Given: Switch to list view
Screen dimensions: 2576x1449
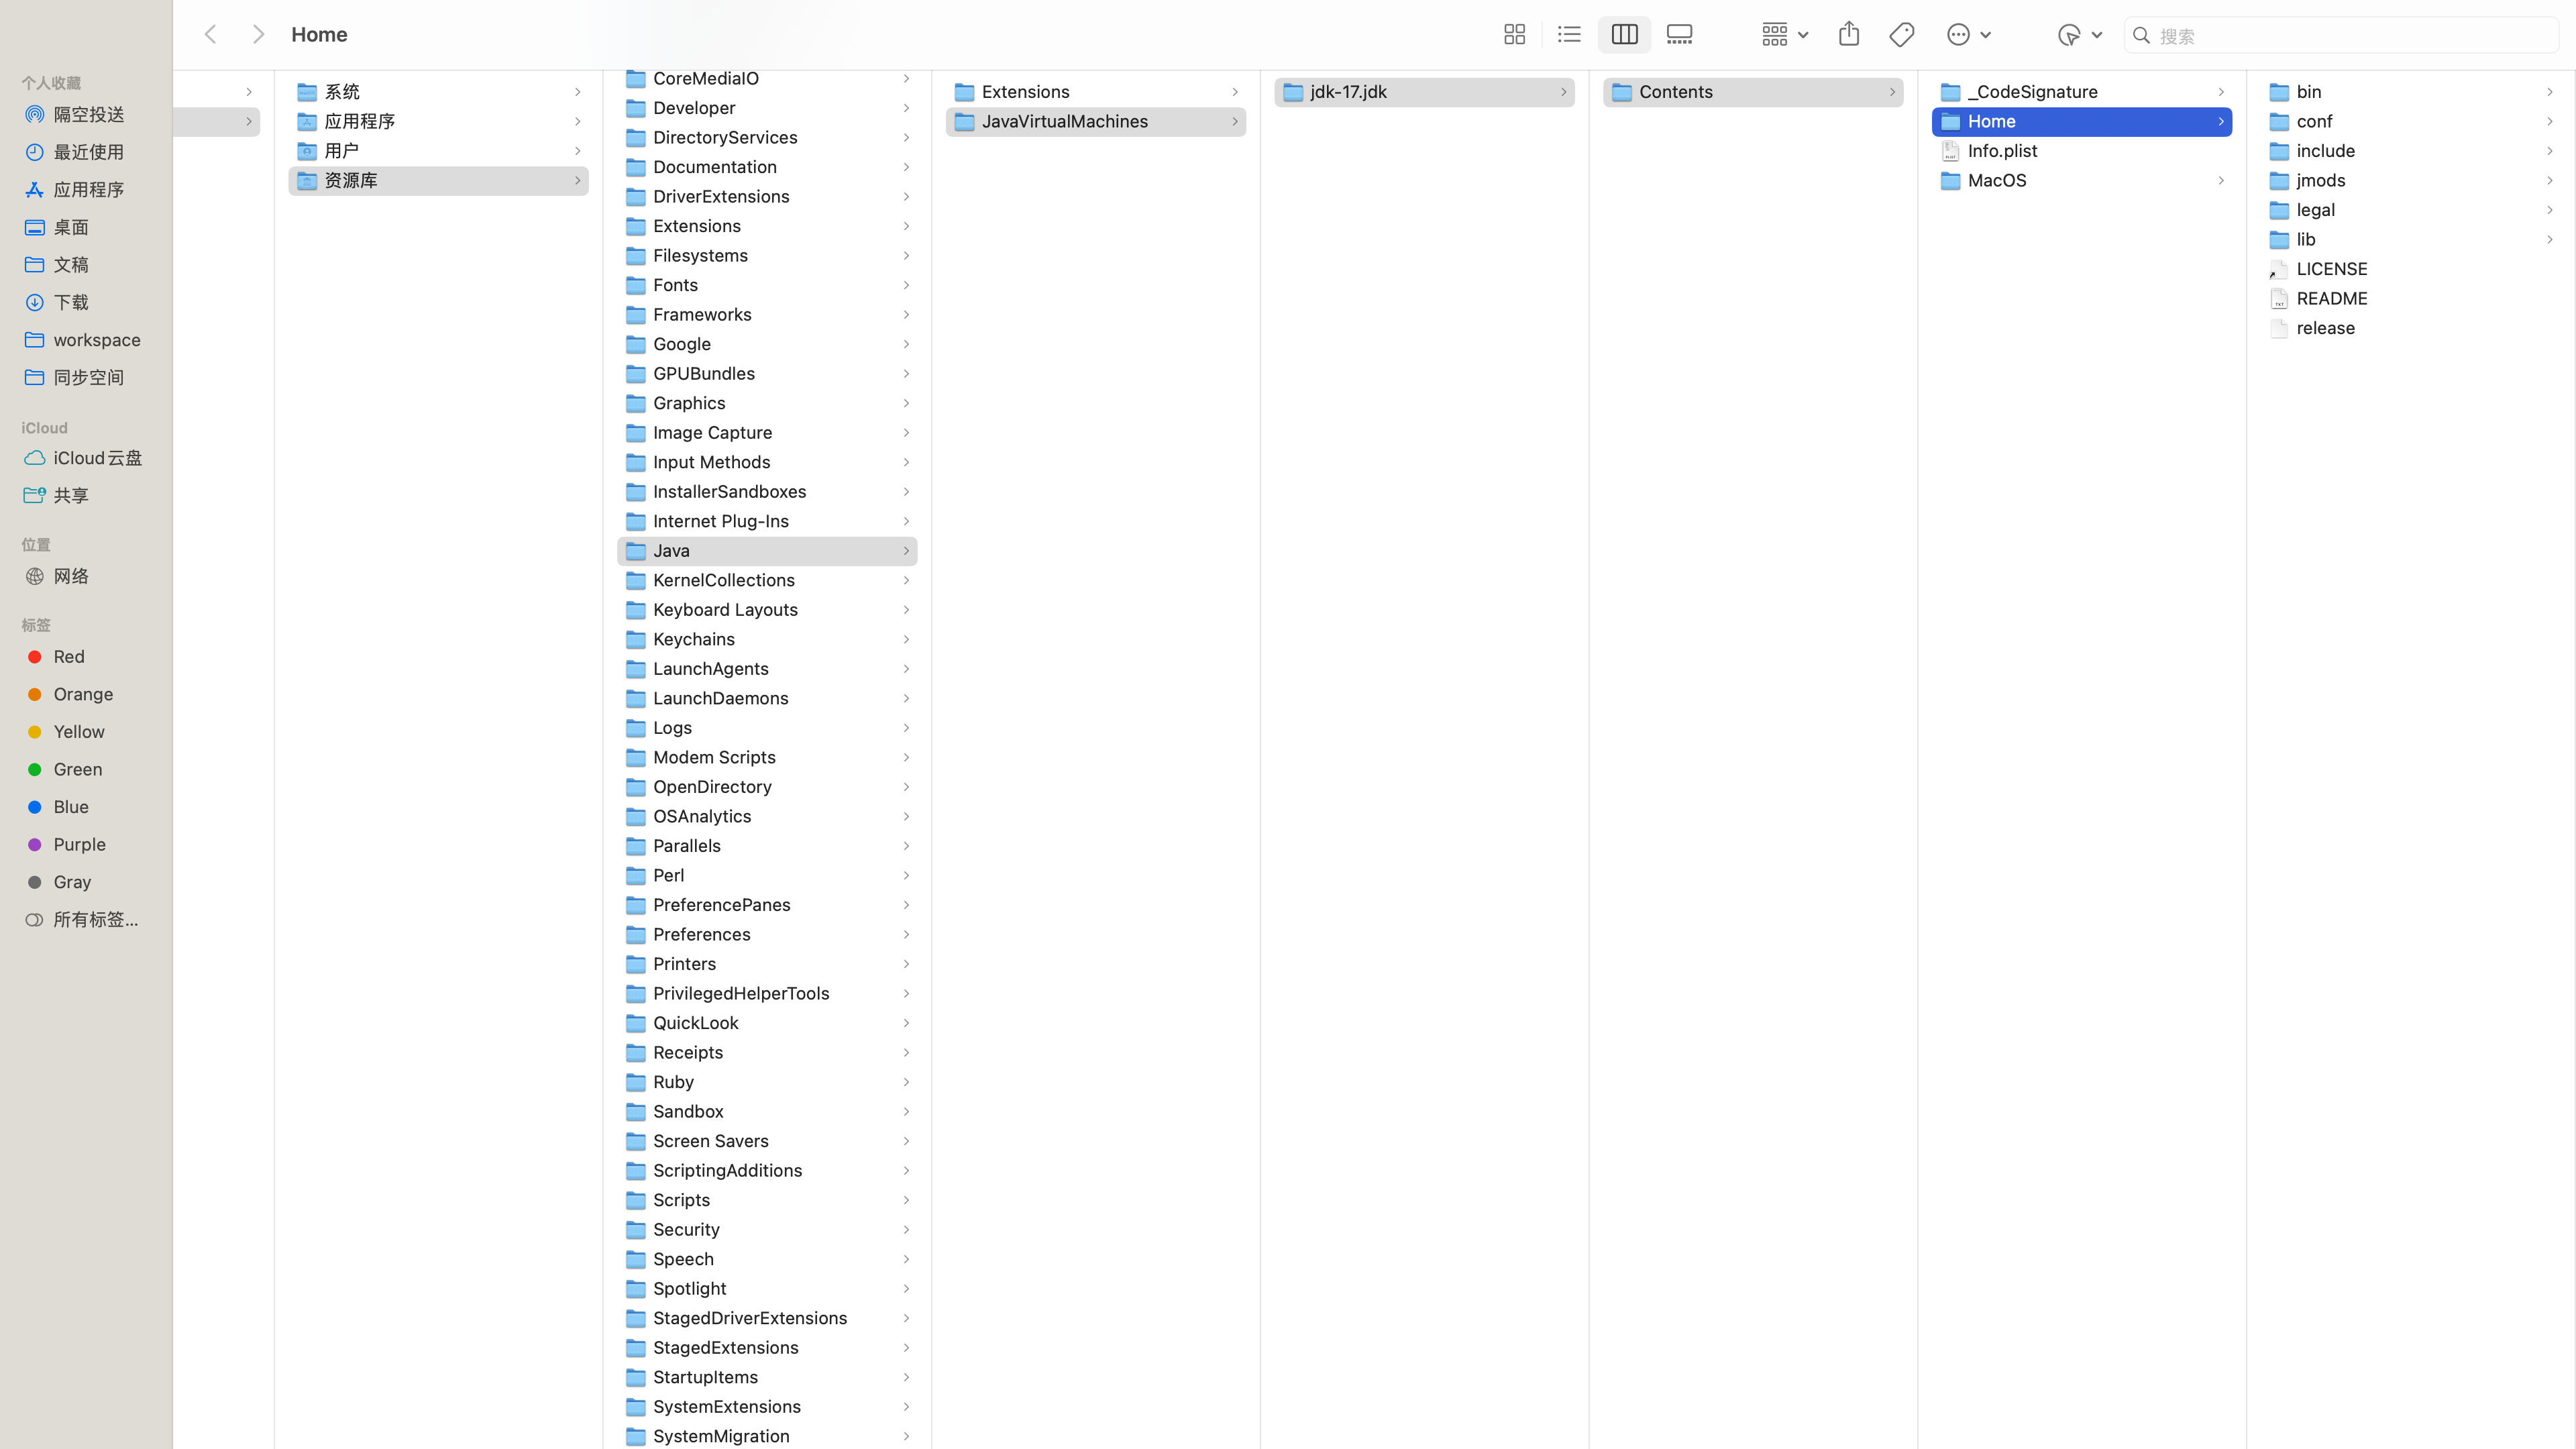Looking at the screenshot, I should (x=1569, y=35).
